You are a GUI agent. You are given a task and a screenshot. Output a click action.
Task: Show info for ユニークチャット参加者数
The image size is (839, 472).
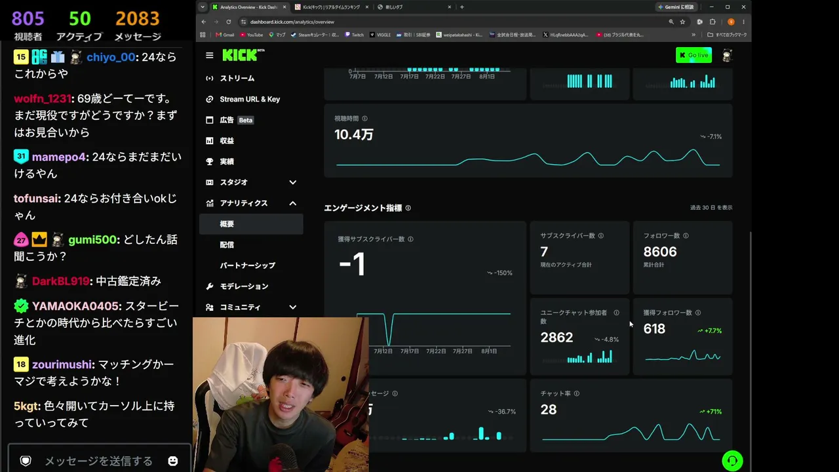[616, 313]
